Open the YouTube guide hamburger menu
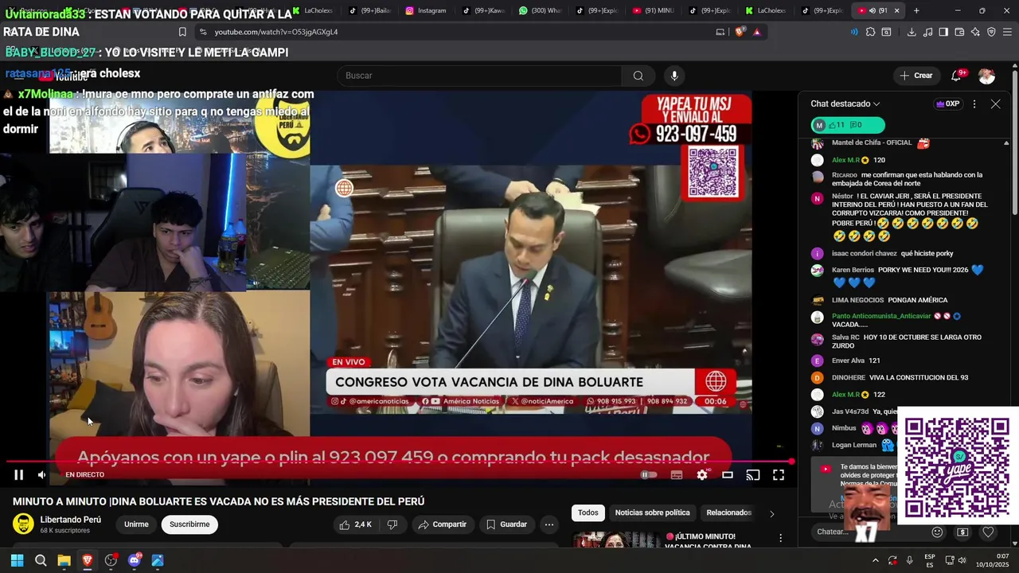Image resolution: width=1019 pixels, height=573 pixels. pos(18,76)
